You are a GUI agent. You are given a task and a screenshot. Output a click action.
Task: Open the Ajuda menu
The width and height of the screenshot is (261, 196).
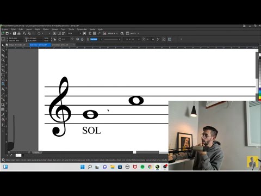tap(100, 29)
